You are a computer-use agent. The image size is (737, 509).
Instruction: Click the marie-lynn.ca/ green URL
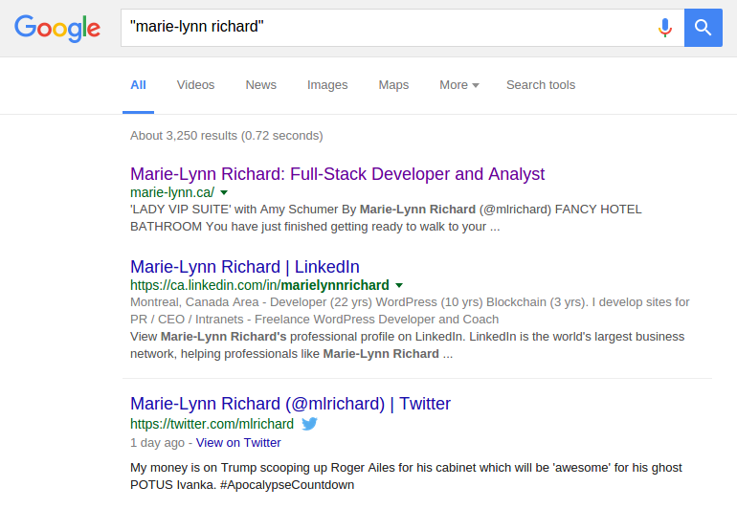(172, 192)
